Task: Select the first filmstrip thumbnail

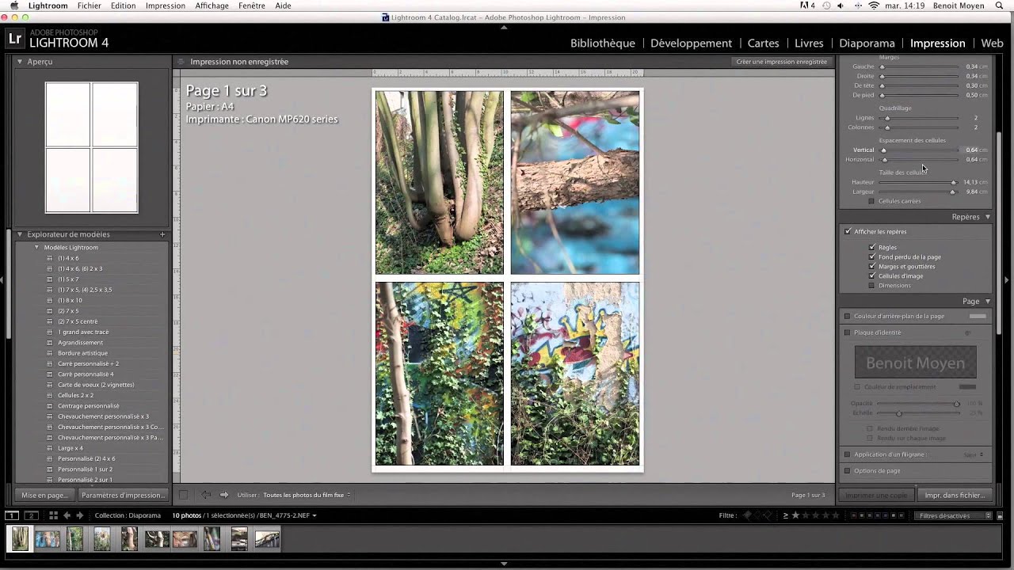Action: pyautogui.click(x=20, y=538)
